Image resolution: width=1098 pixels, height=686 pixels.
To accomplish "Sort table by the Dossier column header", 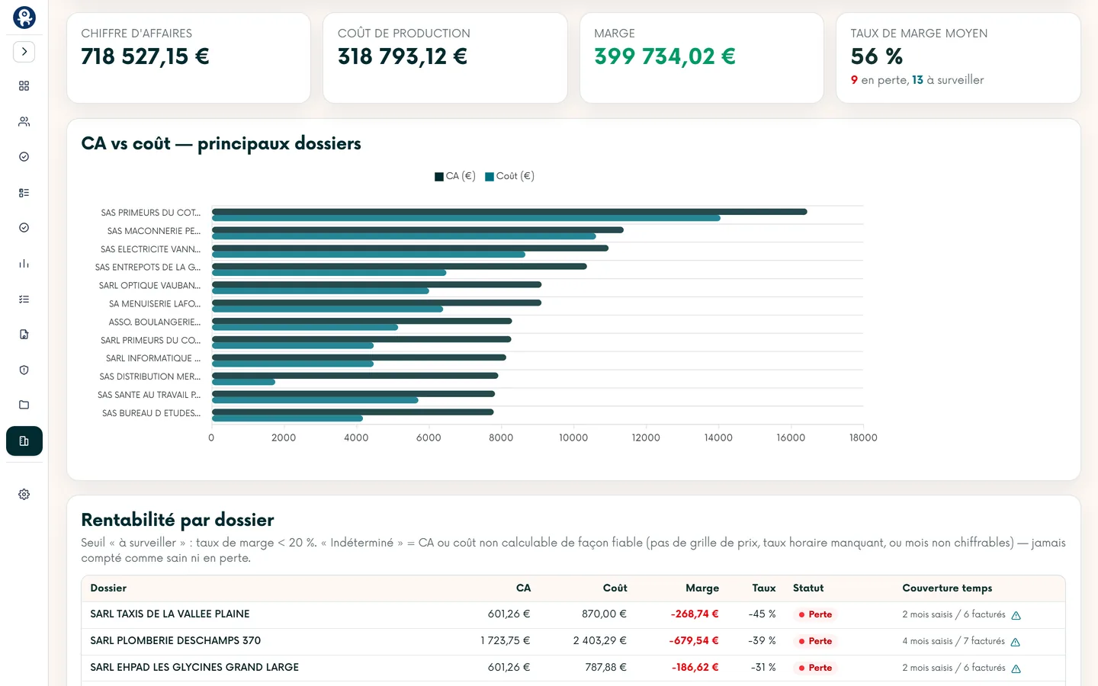I will pos(108,588).
